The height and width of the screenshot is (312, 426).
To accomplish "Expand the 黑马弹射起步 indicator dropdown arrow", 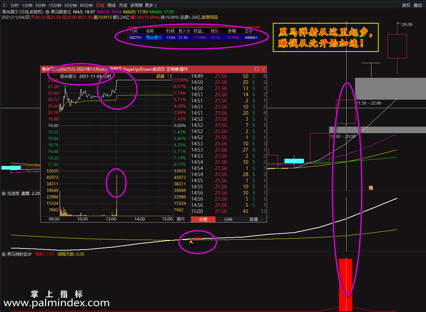I will tap(4, 254).
